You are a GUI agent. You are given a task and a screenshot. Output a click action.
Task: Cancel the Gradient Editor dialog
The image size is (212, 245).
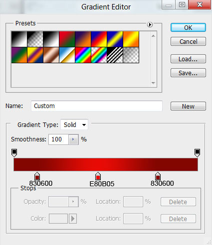tap(188, 41)
